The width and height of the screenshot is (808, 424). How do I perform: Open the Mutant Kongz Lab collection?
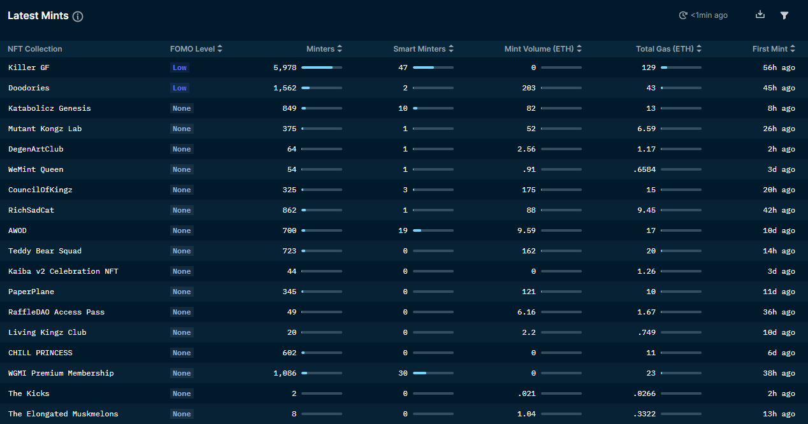coord(45,129)
